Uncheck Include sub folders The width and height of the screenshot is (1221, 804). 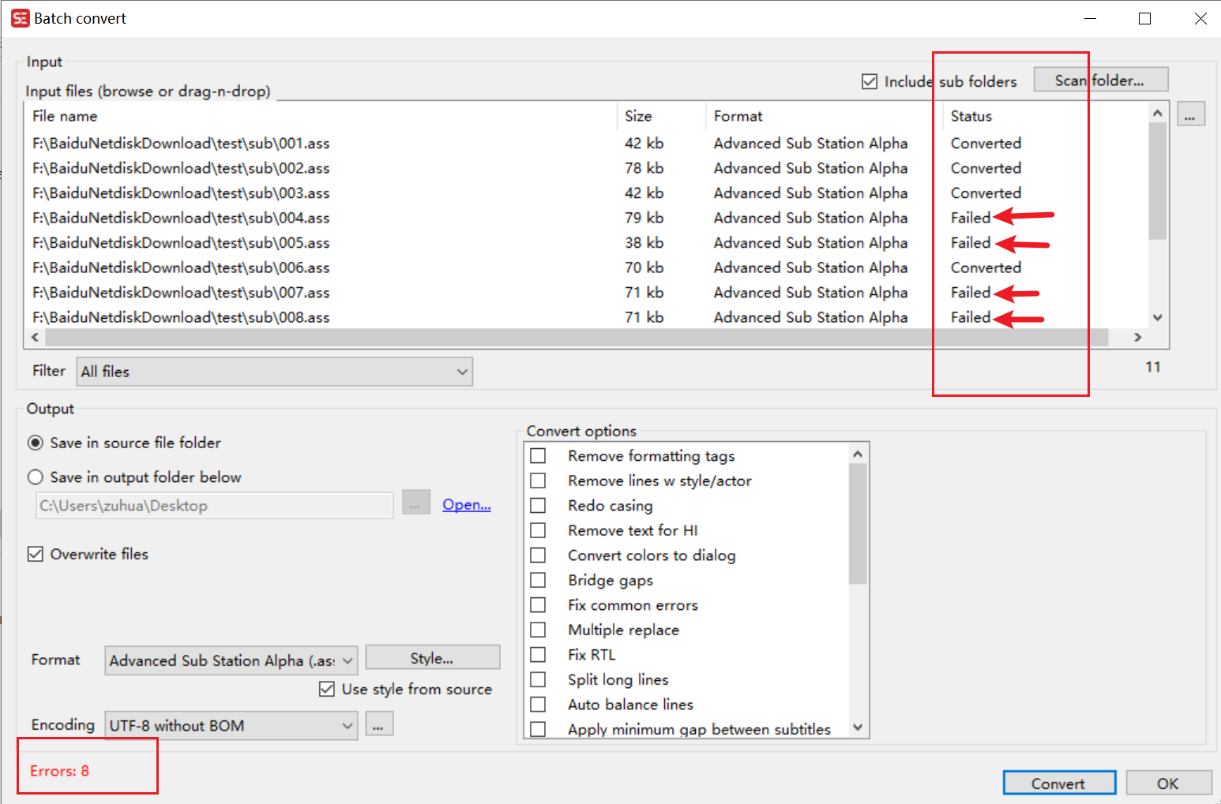coord(869,80)
